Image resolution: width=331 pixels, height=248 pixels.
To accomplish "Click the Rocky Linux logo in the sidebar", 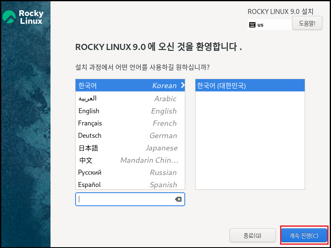I will pyautogui.click(x=23, y=17).
